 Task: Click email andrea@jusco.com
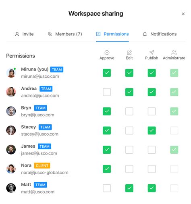tap(40, 95)
